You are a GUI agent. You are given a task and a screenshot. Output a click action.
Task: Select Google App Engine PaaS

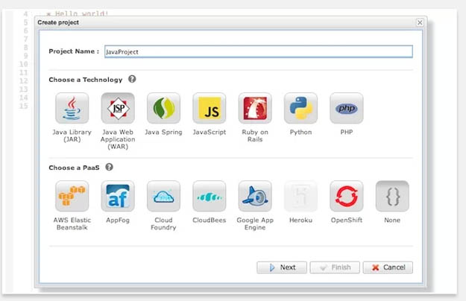(255, 196)
